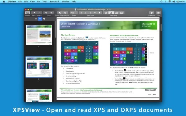Select two pages view
The width and height of the screenshot is (186, 116).
pyautogui.click(x=116, y=13)
